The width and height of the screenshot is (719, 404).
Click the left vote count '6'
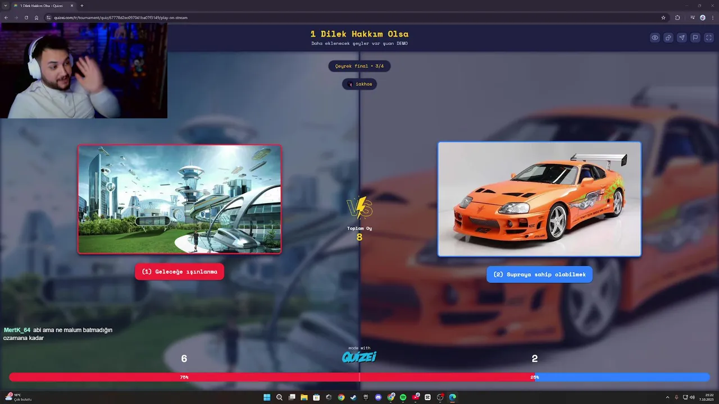pyautogui.click(x=184, y=359)
